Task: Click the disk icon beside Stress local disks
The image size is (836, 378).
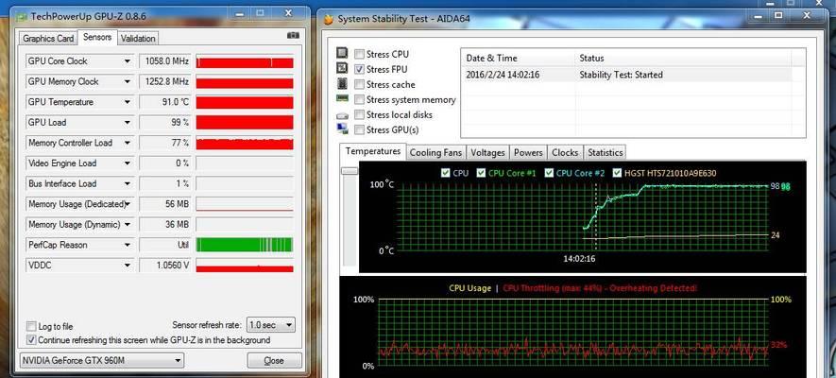Action: 342,114
